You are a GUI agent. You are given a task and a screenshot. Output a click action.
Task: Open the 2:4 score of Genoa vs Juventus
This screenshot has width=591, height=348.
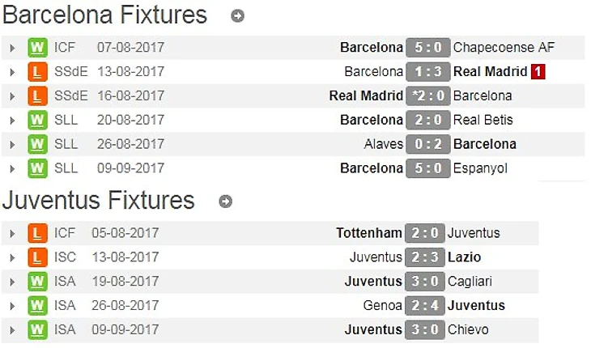pos(425,305)
